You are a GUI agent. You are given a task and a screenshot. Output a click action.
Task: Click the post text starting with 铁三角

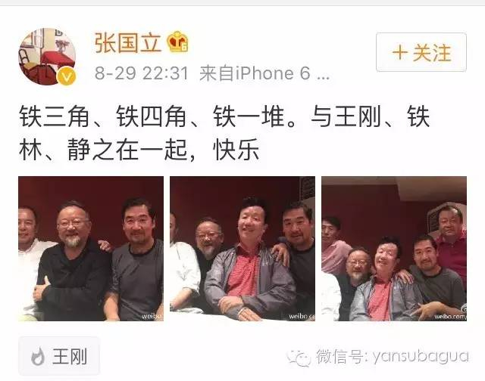click(224, 133)
